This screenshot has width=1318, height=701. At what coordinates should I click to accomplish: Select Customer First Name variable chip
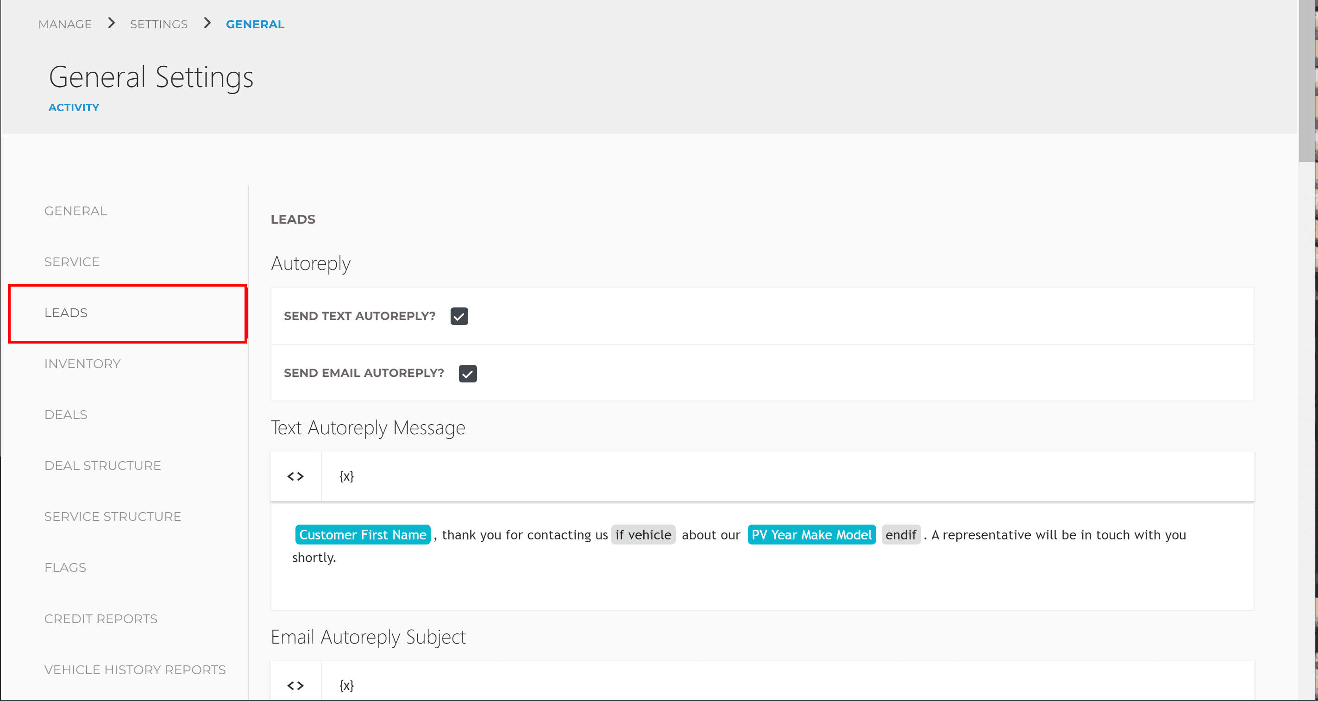coord(362,535)
